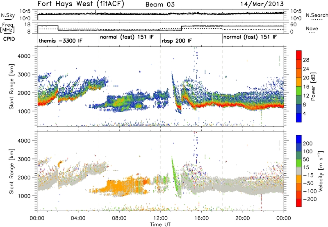This screenshot has width=328, height=227.
Task: Click the 'N.Search' legend label
Action: pos(317,15)
